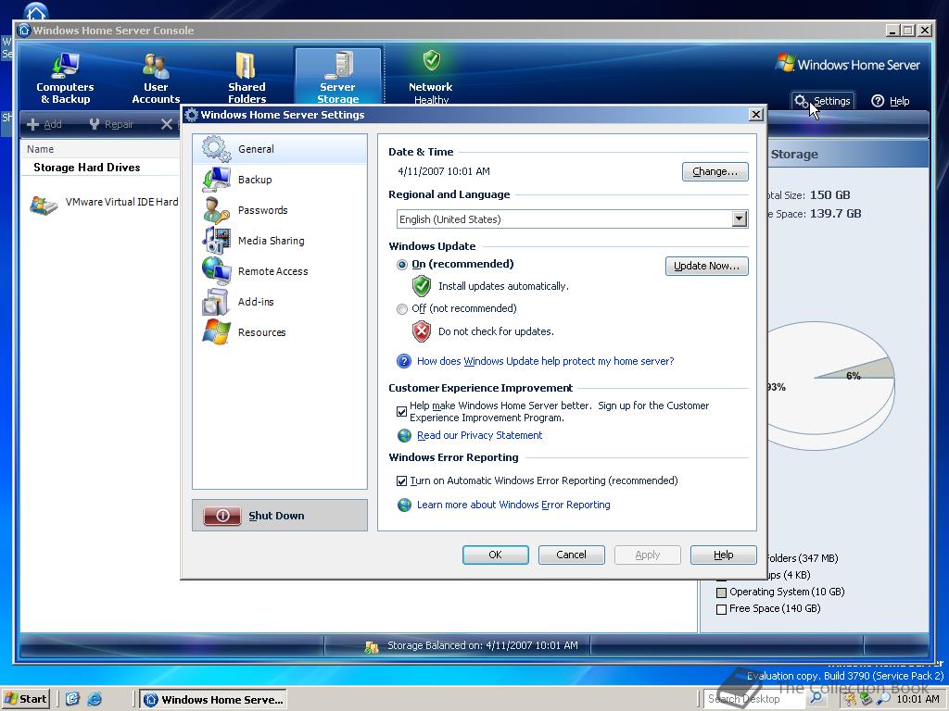The image size is (949, 711).
Task: Click the Search Desktop input field
Action: tap(755, 699)
